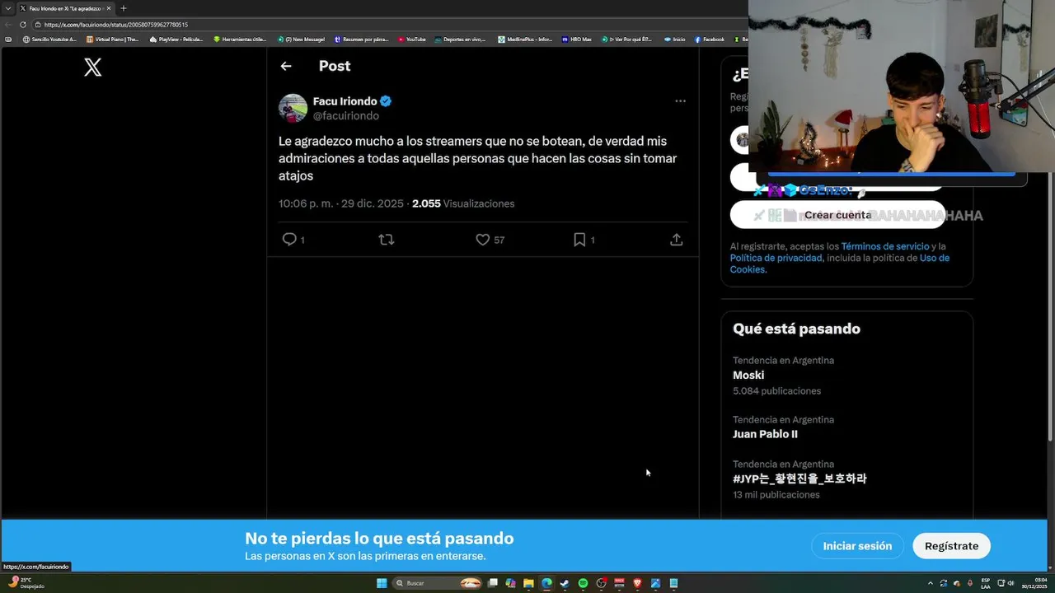Click the Crear cuenta button
Screen dimensions: 1055x593
click(837, 215)
